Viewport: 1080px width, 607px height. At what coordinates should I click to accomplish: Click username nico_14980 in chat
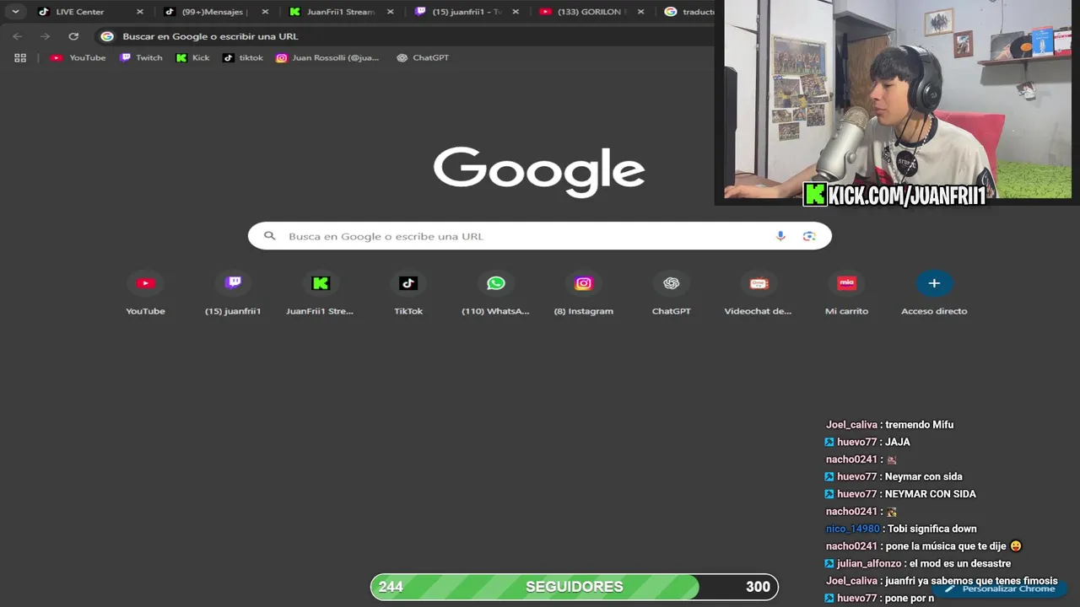coord(853,529)
